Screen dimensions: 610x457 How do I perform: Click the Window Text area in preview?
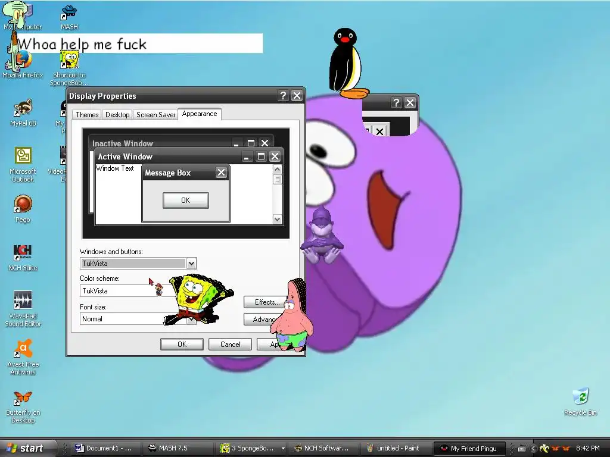coord(115,168)
